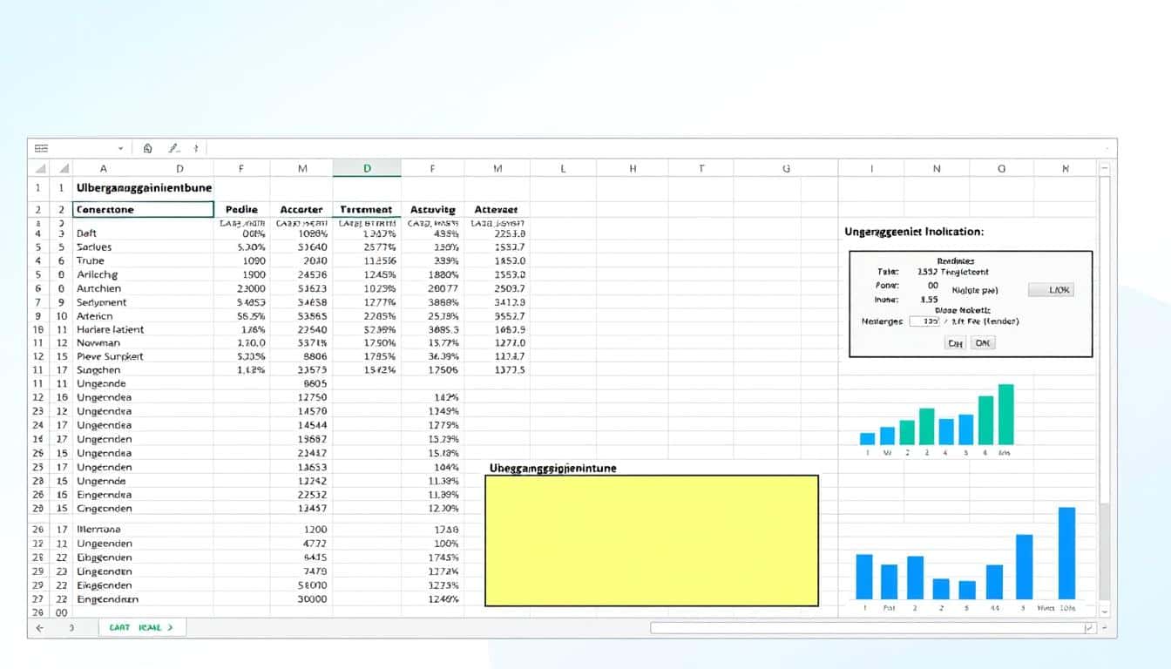This screenshot has width=1171, height=669.
Task: Click the horizontal scrollbar at bottom
Action: [874, 627]
